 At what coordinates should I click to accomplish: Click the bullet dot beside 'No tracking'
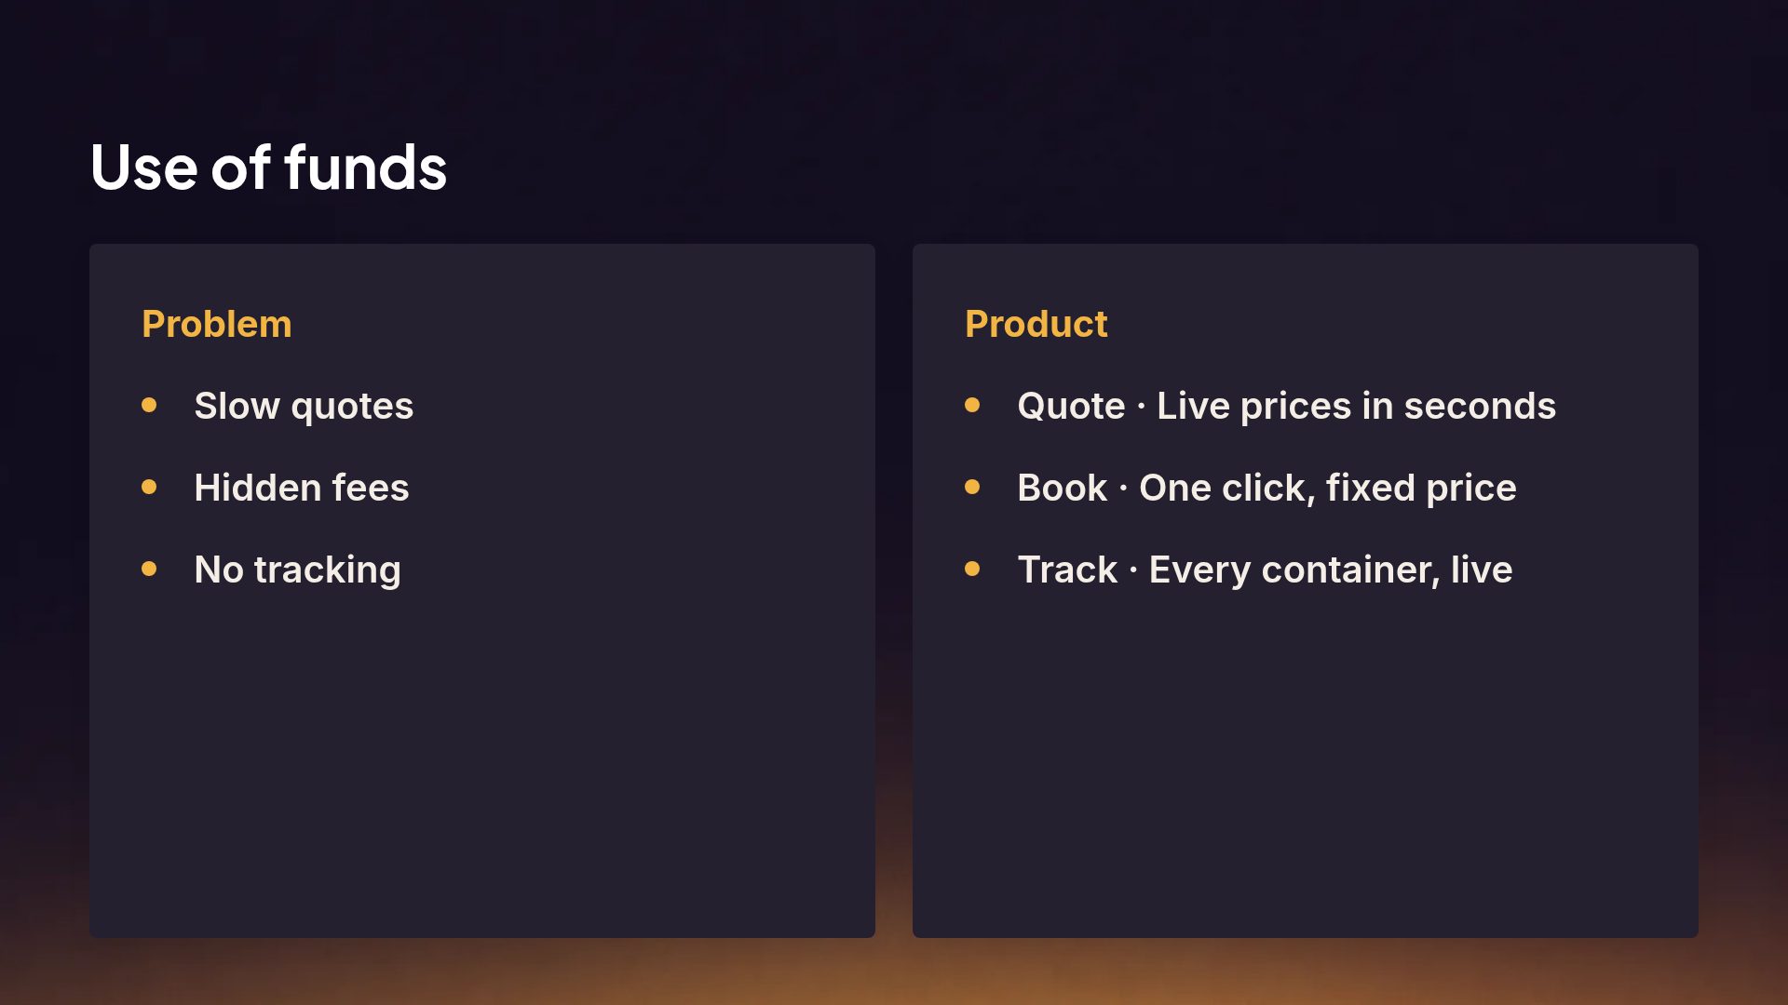click(149, 569)
